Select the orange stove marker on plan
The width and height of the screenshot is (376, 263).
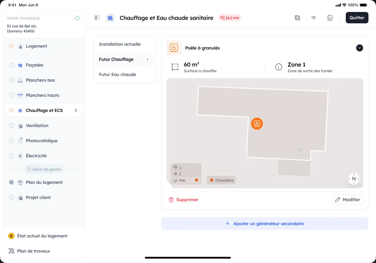[257, 123]
